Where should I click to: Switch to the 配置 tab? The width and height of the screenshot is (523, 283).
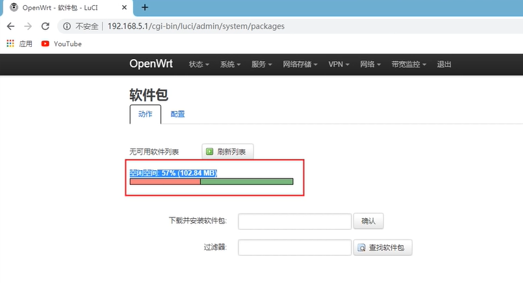tap(177, 114)
